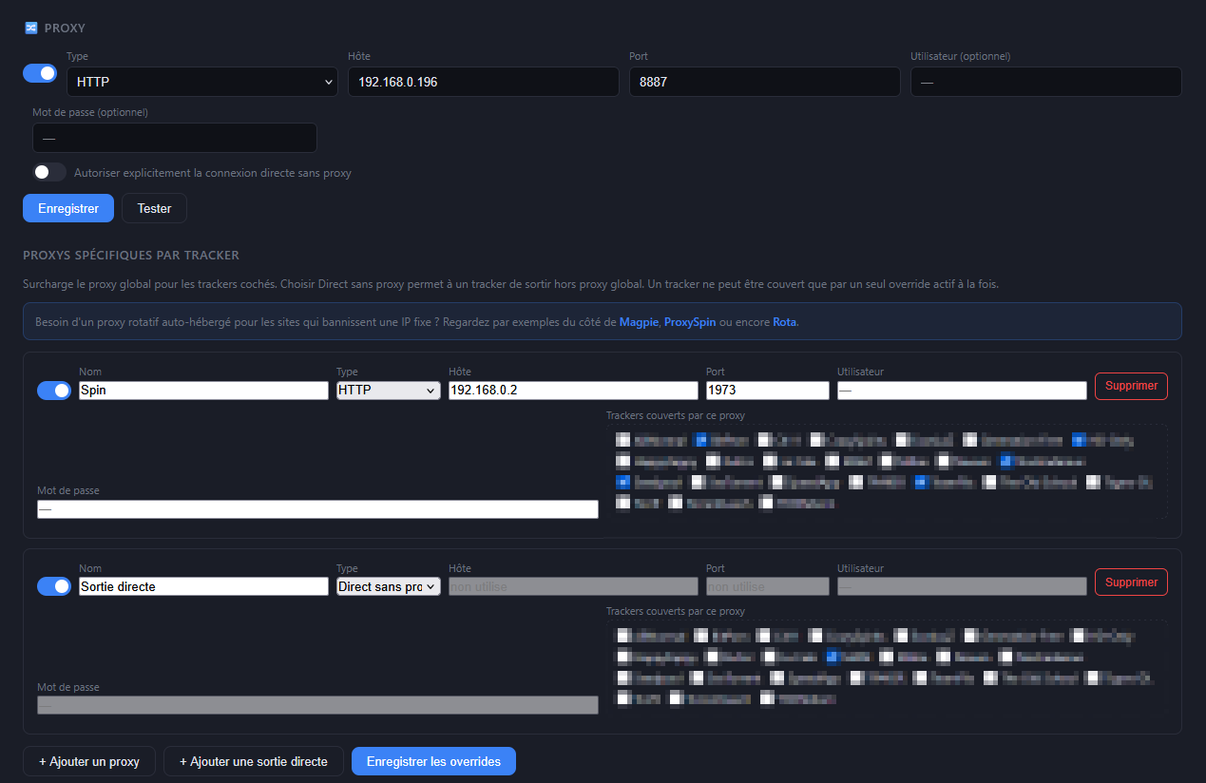The height and width of the screenshot is (783, 1206).
Task: Open the ProxySpin link
Action: pos(690,322)
